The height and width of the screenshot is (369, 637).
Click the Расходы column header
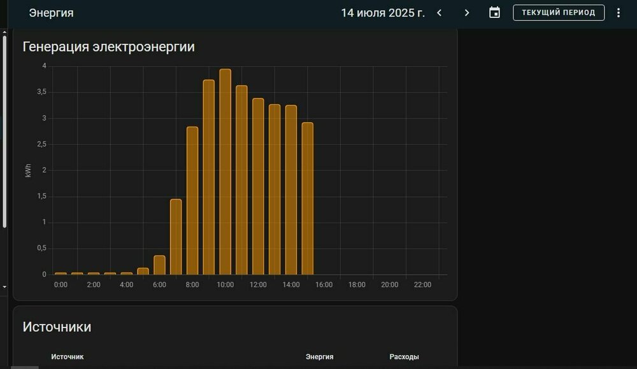[x=404, y=357]
